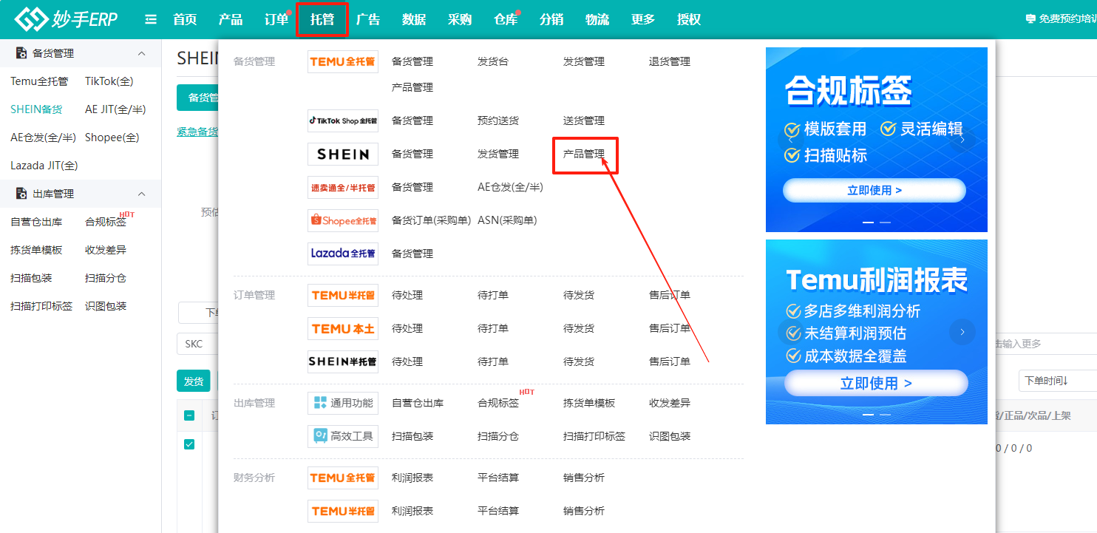
Task: Click 立即使用 on 合规标签 banner
Action: 874,190
